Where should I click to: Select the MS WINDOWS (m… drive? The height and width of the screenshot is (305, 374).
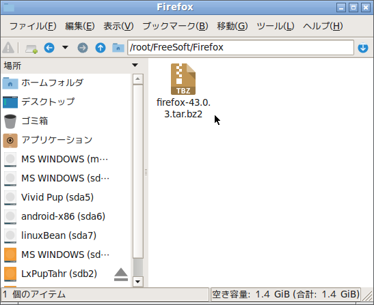tap(66, 159)
